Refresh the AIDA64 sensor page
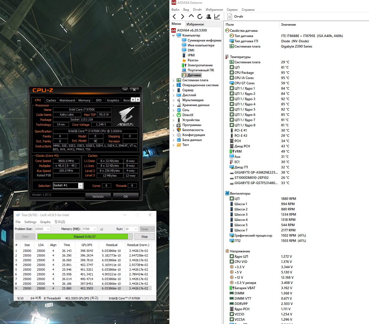The width and height of the screenshot is (369, 324). pos(200,17)
